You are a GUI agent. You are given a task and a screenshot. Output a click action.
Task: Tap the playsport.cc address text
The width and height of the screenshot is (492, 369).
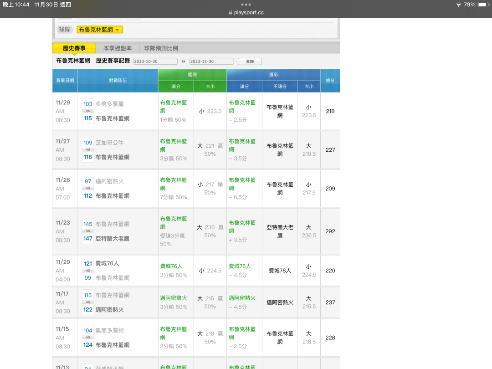[x=249, y=13]
